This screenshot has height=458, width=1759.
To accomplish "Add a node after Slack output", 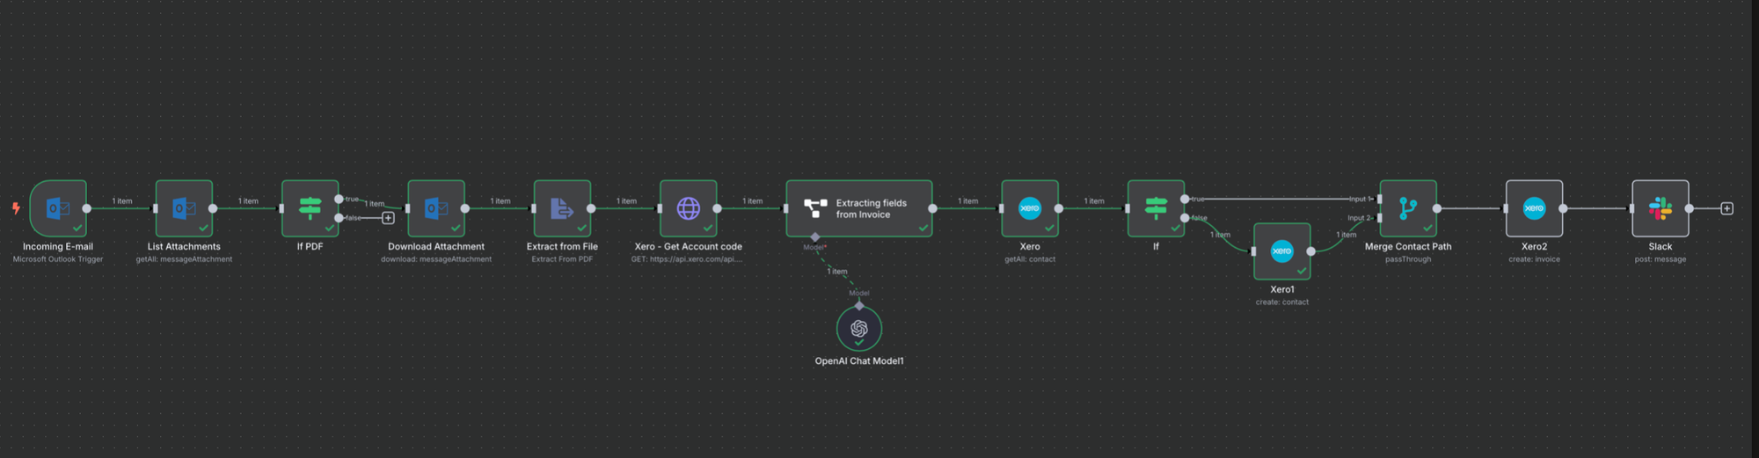I will [x=1726, y=208].
